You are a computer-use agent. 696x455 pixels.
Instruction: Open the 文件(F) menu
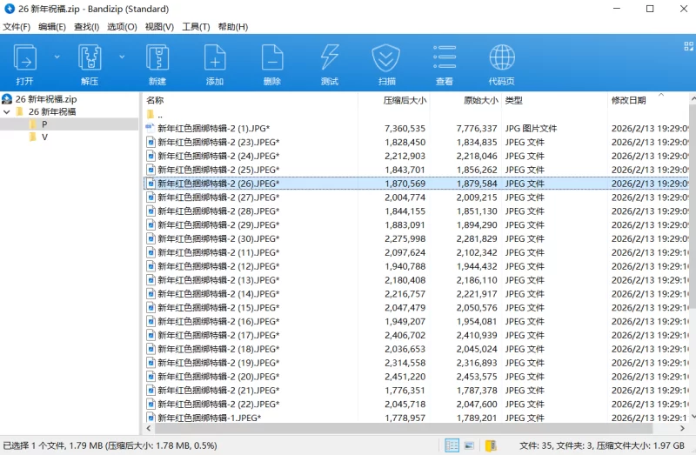click(17, 27)
